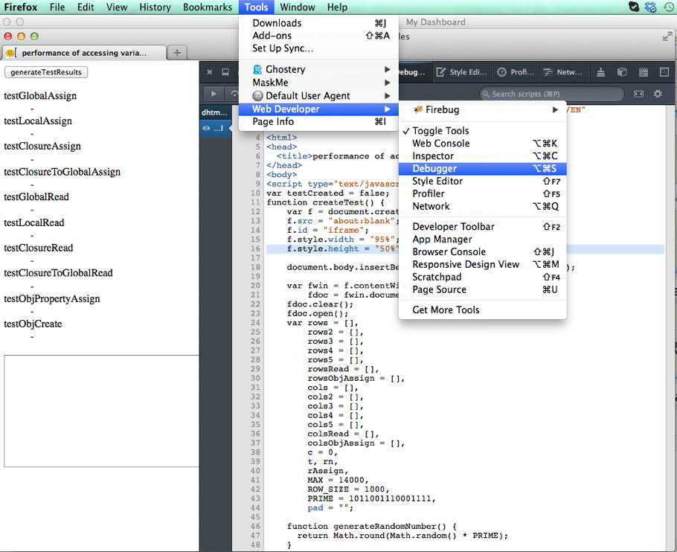Select Debugger from Web Developer menu
677x552 pixels.
434,169
